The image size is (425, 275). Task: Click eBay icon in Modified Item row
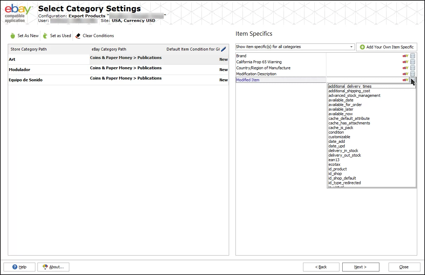(x=405, y=80)
